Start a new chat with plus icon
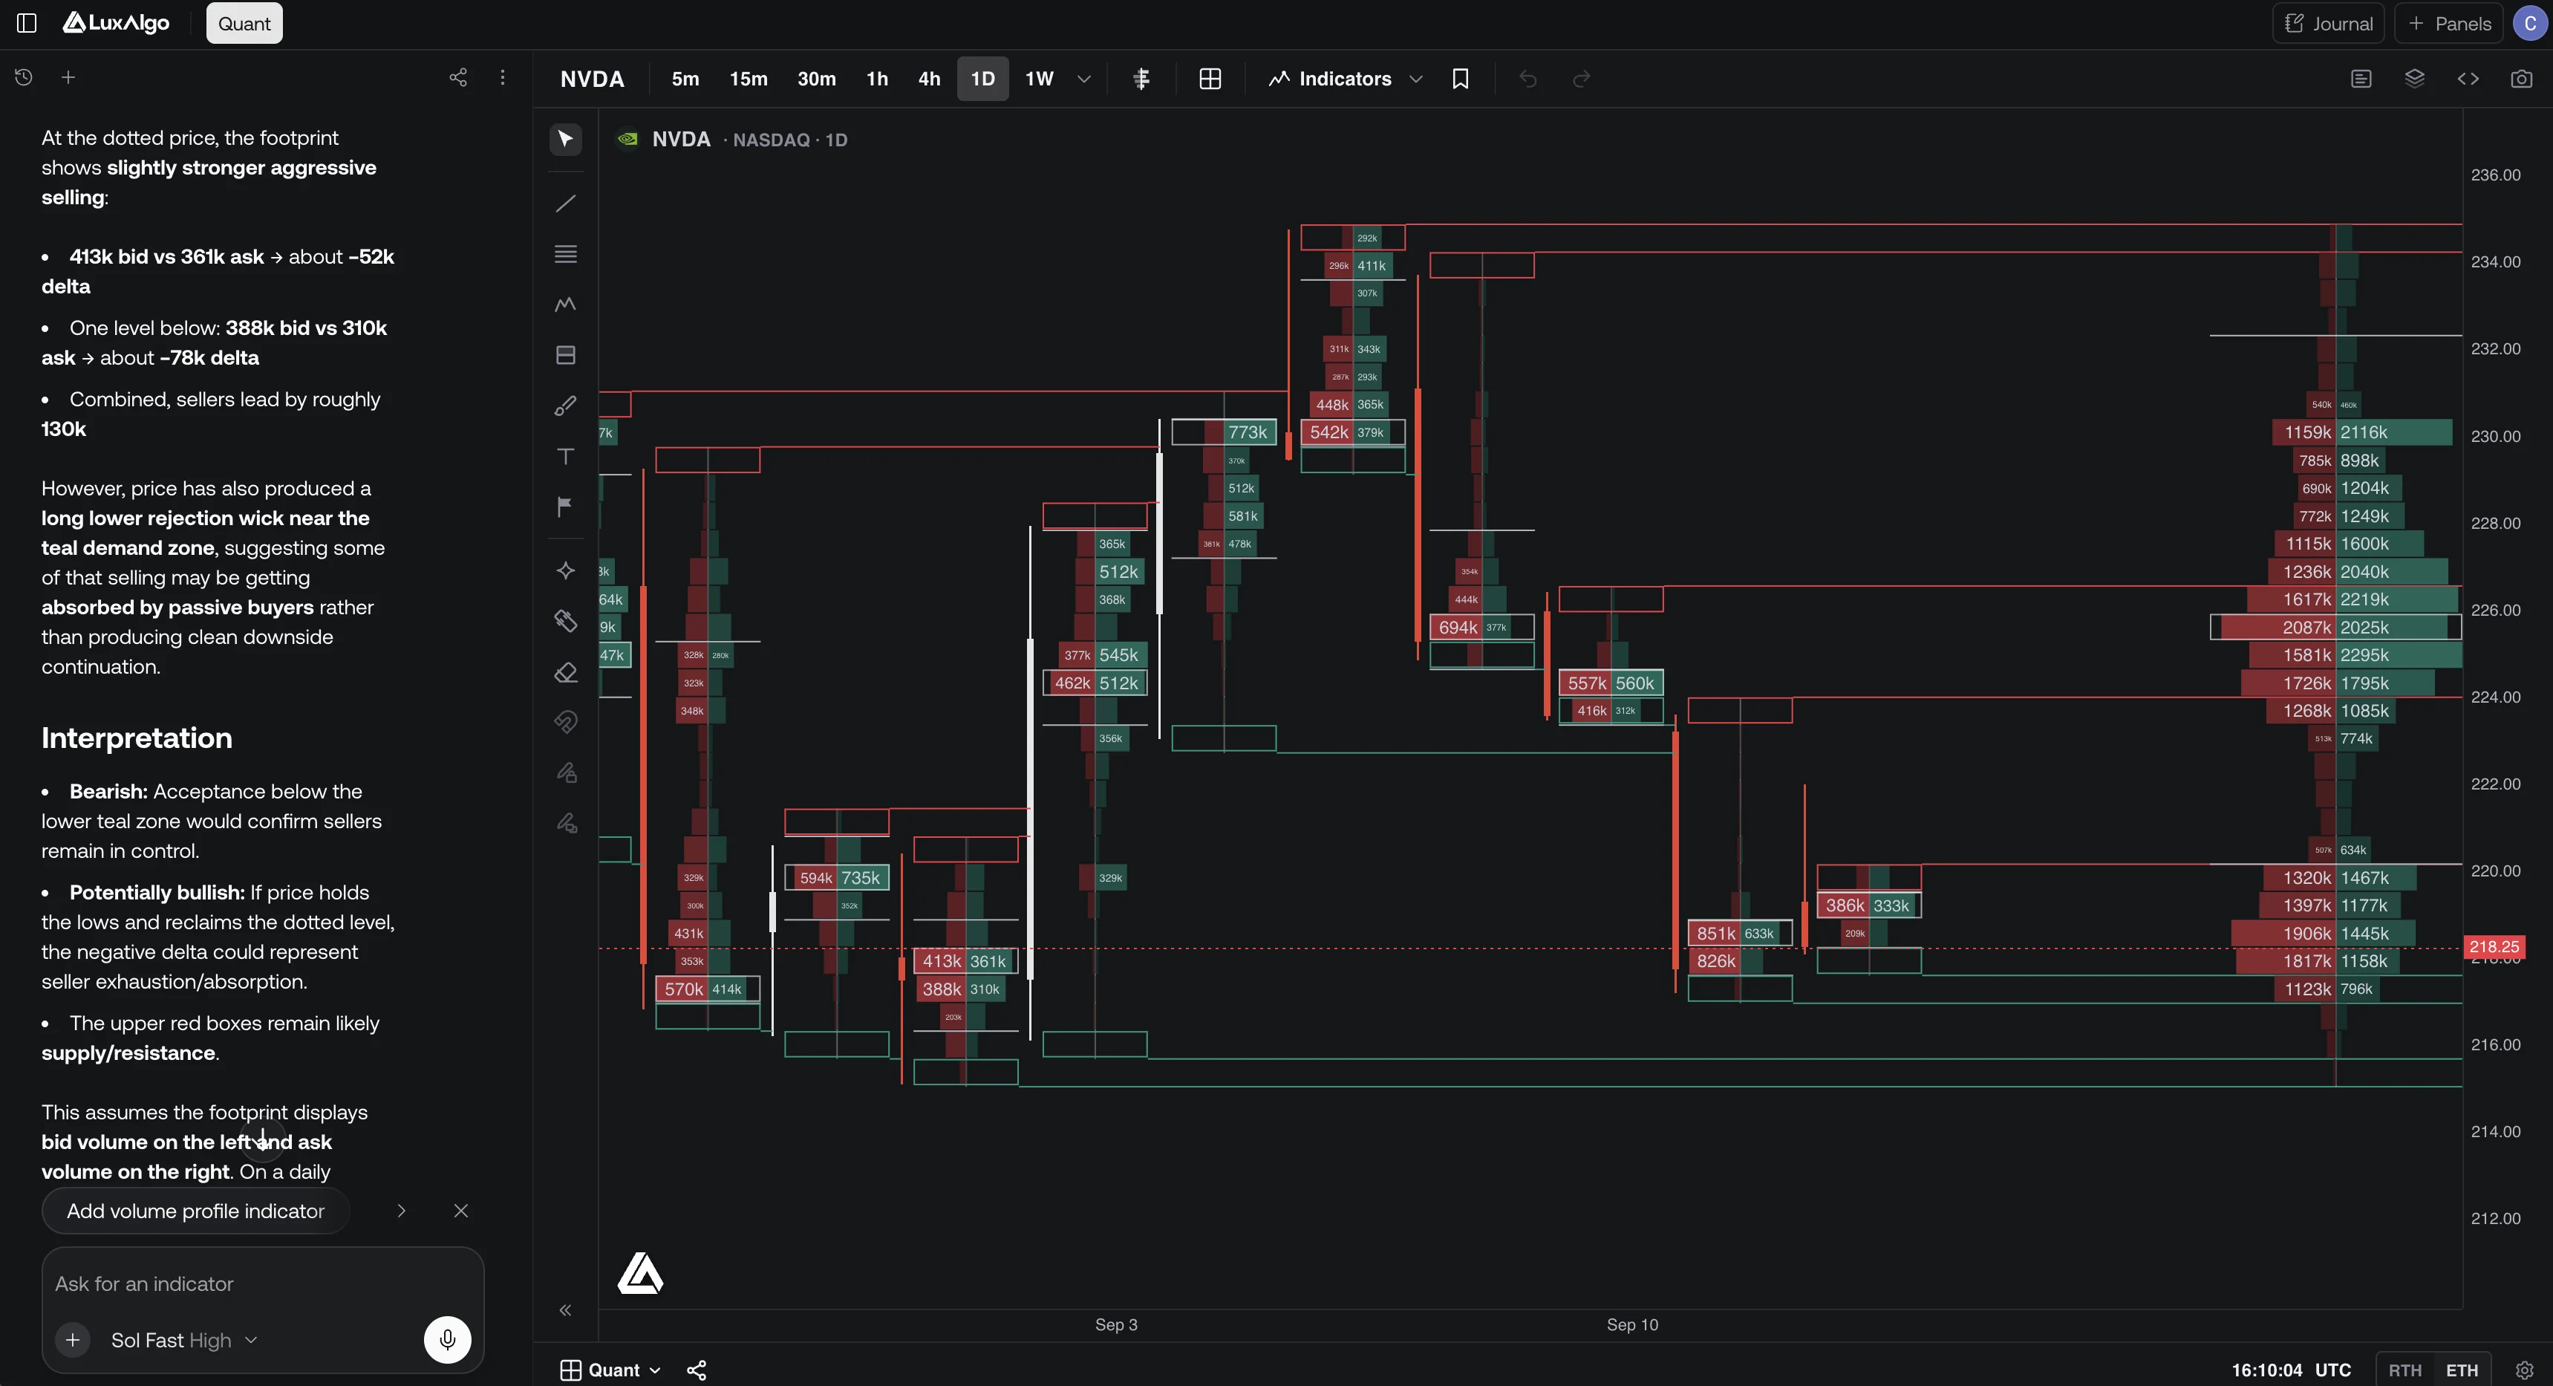This screenshot has height=1386, width=2553. pos(68,77)
